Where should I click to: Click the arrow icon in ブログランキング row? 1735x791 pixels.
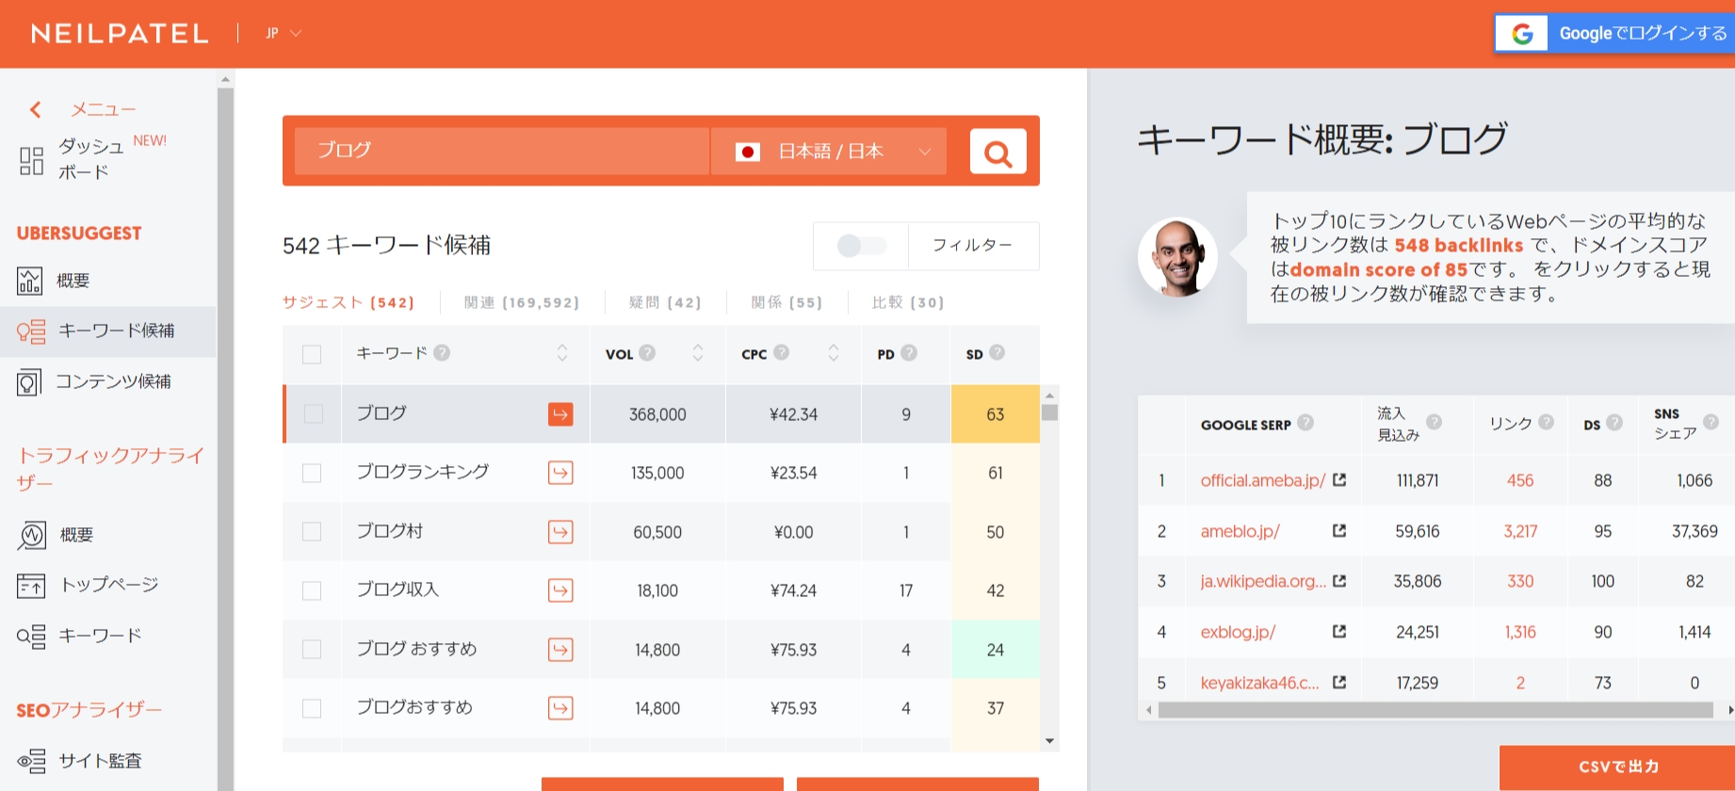point(560,473)
